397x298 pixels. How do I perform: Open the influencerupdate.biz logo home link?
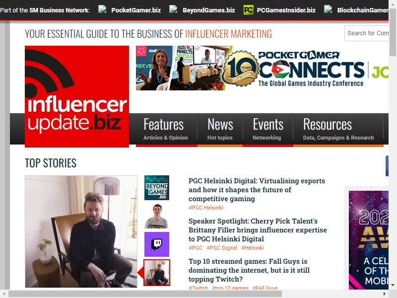tap(77, 96)
